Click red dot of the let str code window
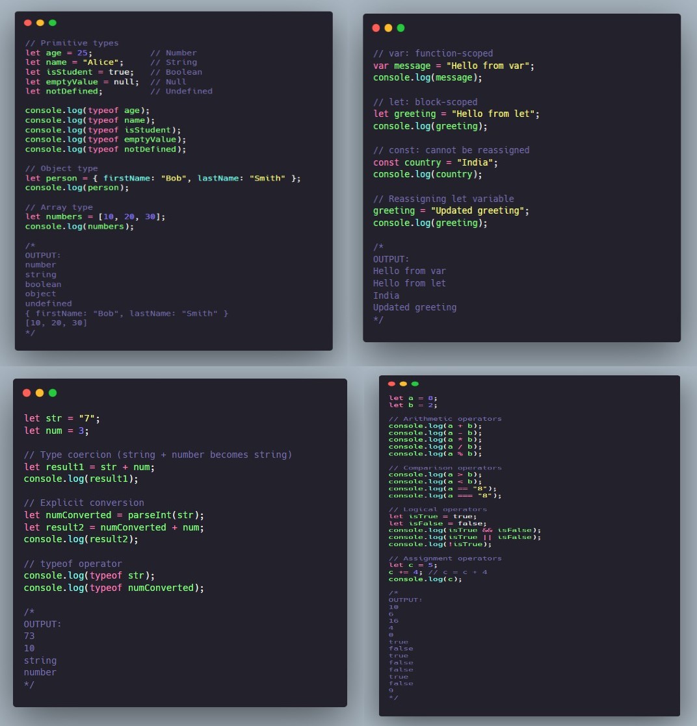The width and height of the screenshot is (697, 726). click(27, 393)
